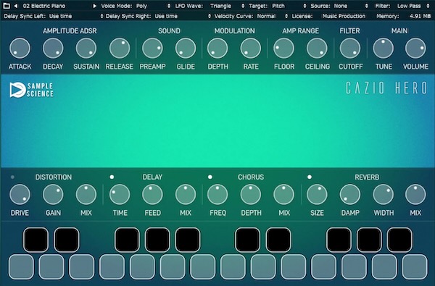Click the Glide knob
435x286 pixels.
click(186, 49)
